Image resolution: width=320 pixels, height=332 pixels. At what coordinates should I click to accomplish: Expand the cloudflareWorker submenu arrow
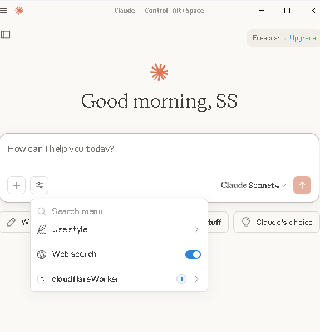coord(196,279)
